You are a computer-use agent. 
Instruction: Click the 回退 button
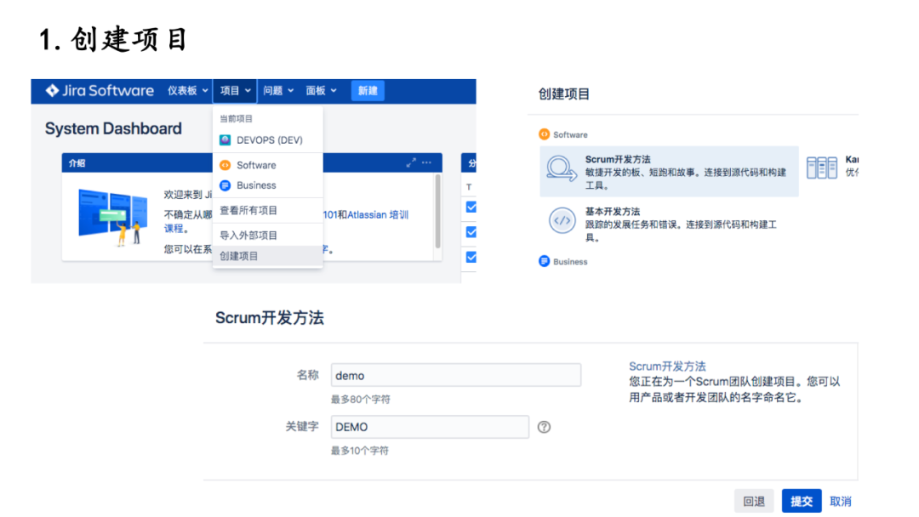(x=754, y=501)
